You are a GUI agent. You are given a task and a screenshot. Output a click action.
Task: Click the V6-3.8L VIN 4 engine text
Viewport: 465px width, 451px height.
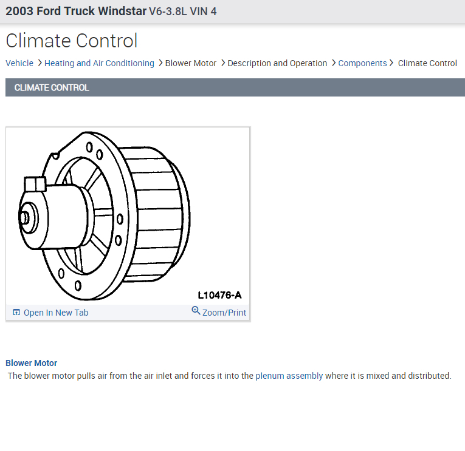(183, 12)
